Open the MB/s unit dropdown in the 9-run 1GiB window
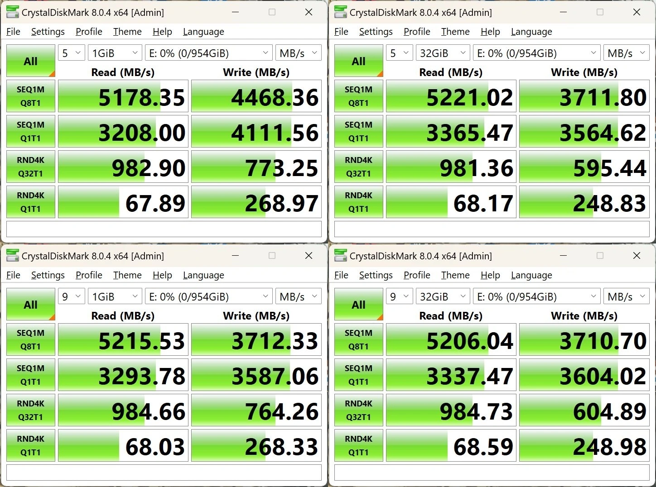 299,296
